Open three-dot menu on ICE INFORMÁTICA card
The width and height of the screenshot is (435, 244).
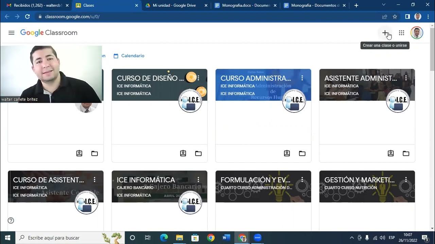(198, 180)
